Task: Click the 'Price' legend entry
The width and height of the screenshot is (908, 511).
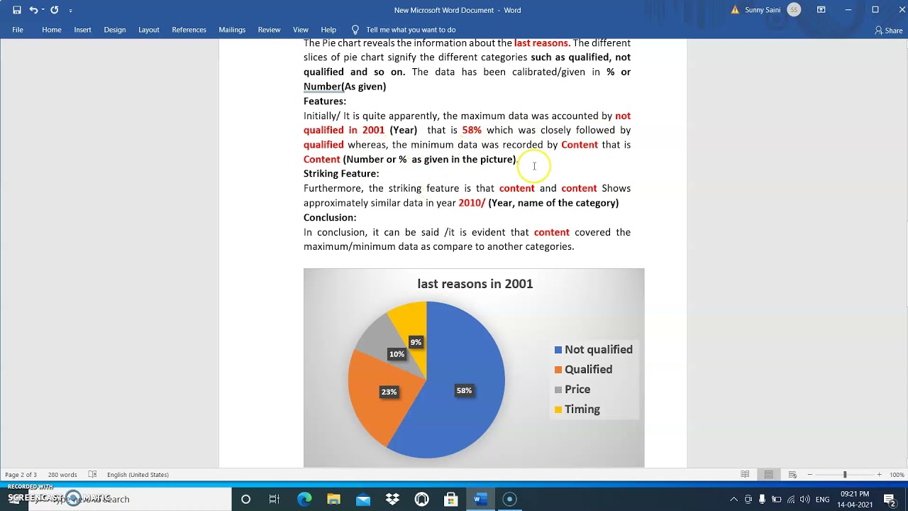Action: point(572,390)
